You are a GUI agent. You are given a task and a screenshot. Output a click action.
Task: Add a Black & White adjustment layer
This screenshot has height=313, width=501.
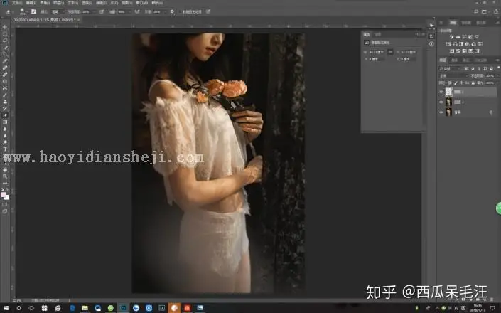[x=461, y=44]
